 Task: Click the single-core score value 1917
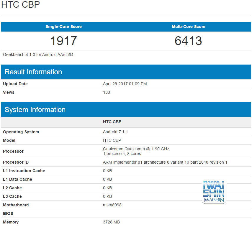[x=64, y=41]
